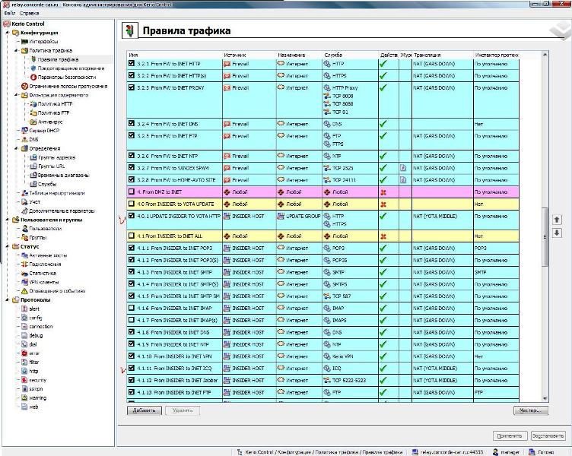Click the manager user status bar entry
Image resolution: width=572 pixels, height=456 pixels.
coord(506,452)
